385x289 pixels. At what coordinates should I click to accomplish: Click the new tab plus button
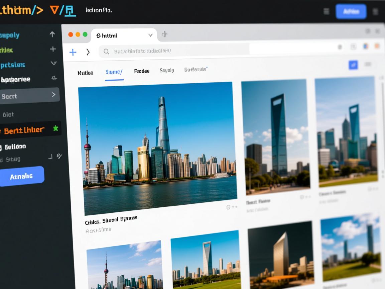[164, 34]
